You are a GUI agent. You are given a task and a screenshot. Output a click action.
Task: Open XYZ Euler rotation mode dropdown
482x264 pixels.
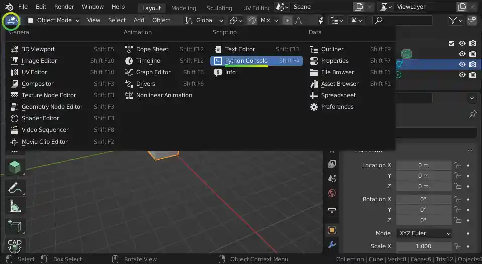click(x=424, y=233)
